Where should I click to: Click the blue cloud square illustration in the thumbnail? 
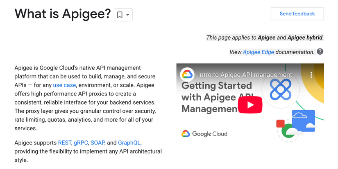pyautogui.click(x=304, y=121)
